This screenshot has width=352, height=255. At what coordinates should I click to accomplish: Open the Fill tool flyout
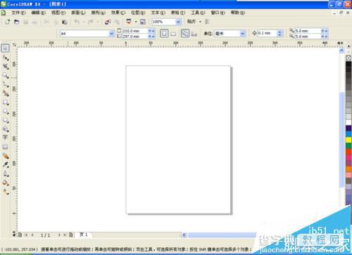pos(6,183)
